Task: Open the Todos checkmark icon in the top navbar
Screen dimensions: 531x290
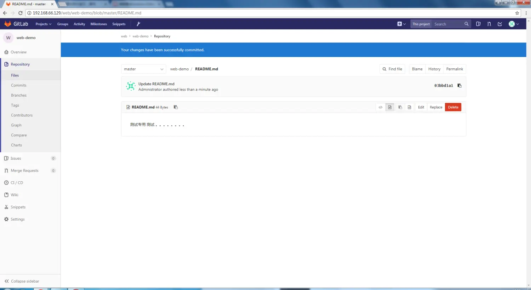Action: (500, 24)
